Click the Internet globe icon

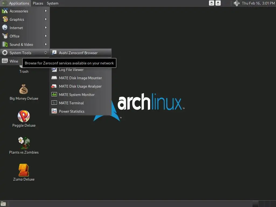coord(5,28)
